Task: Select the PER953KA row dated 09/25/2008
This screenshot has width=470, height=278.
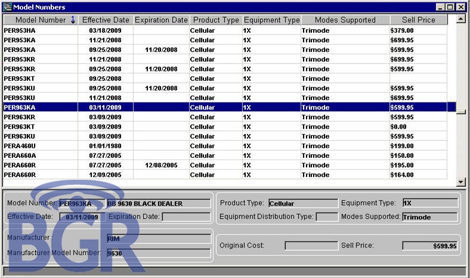Action: click(x=225, y=49)
